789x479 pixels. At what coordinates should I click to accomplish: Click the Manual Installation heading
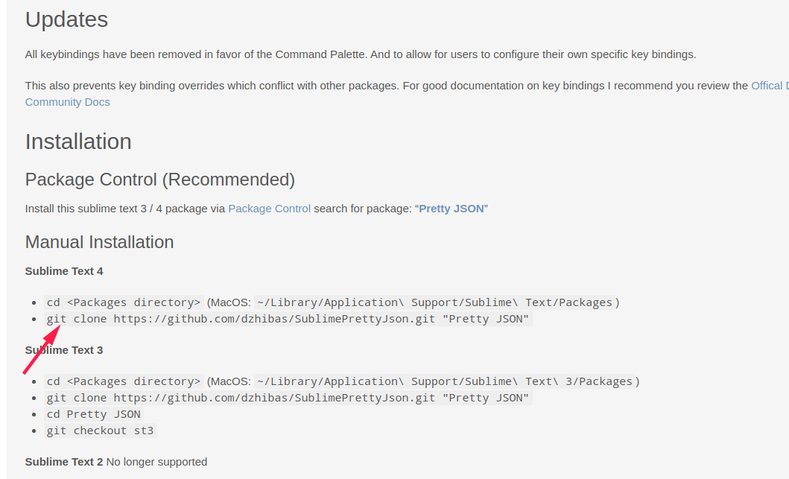[x=99, y=242]
